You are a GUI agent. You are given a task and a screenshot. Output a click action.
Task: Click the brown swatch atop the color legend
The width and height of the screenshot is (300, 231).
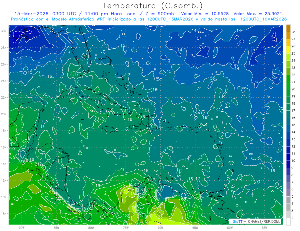pyautogui.click(x=288, y=28)
